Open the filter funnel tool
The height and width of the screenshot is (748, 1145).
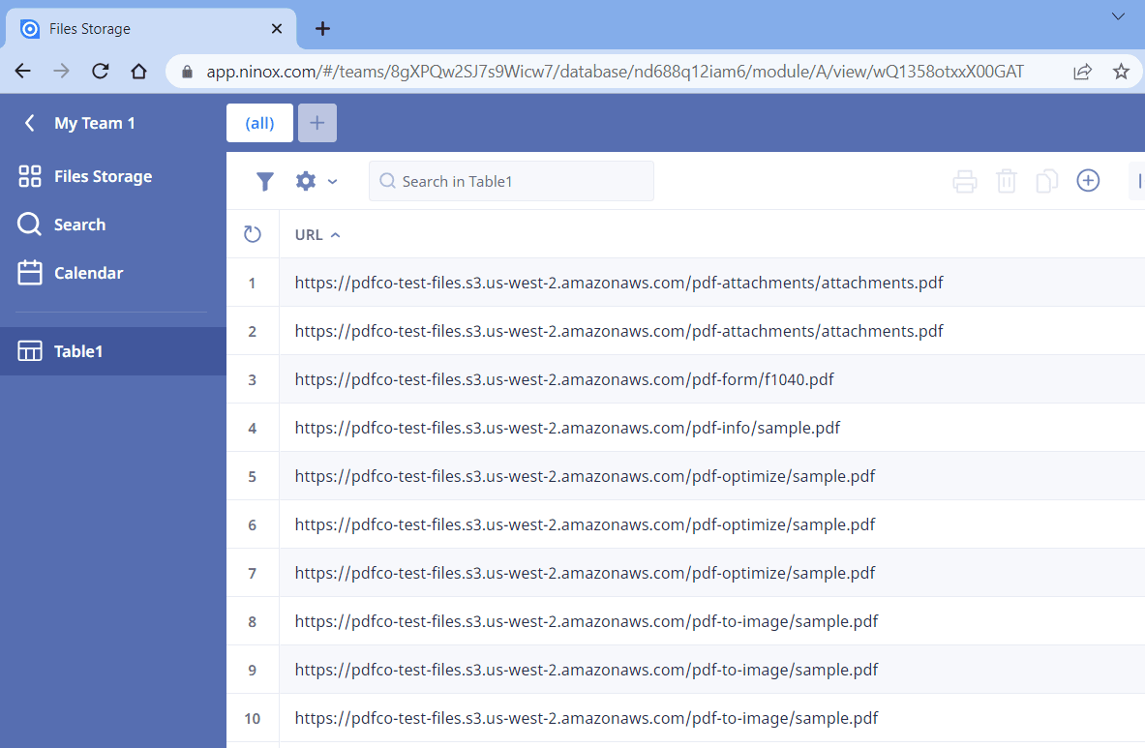[x=265, y=181]
